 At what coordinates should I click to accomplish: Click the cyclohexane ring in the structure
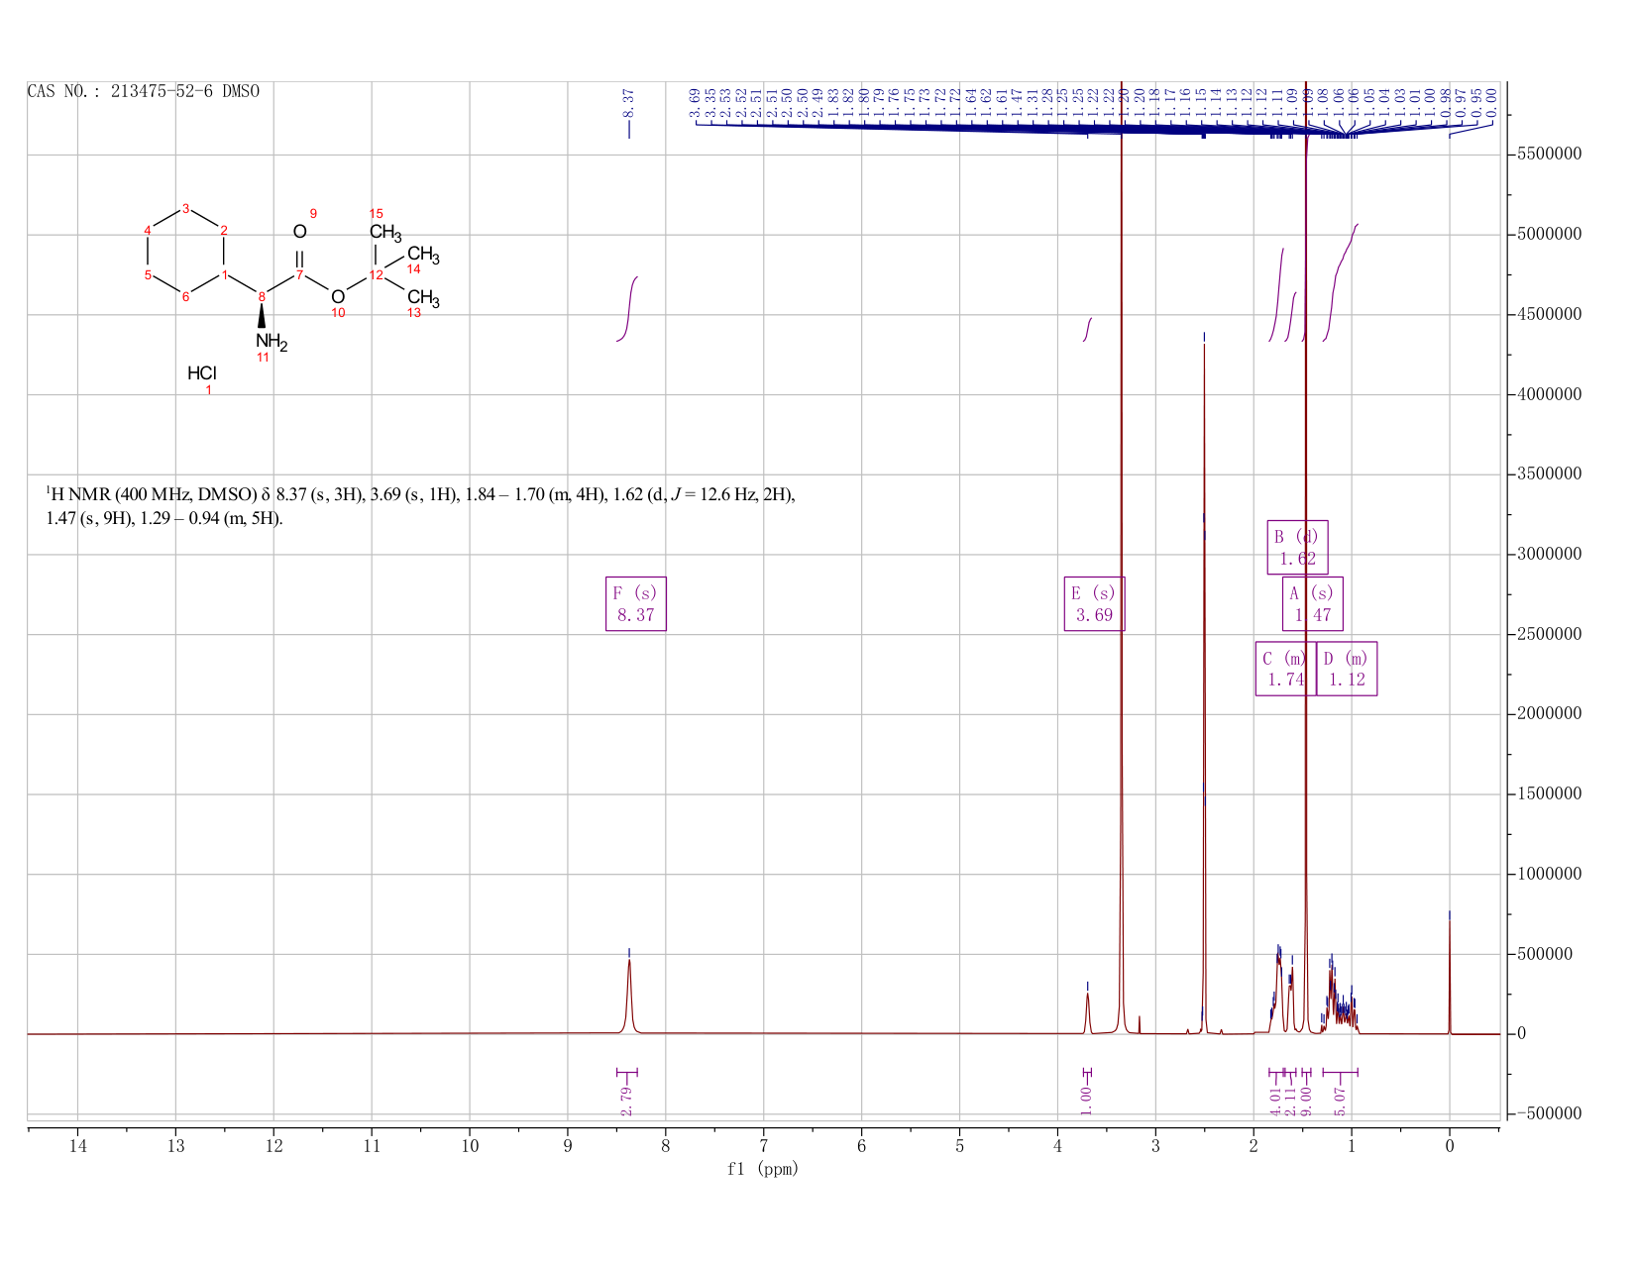tap(185, 253)
